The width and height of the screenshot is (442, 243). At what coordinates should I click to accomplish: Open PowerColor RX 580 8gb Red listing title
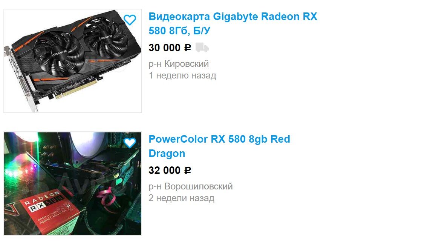219,139
